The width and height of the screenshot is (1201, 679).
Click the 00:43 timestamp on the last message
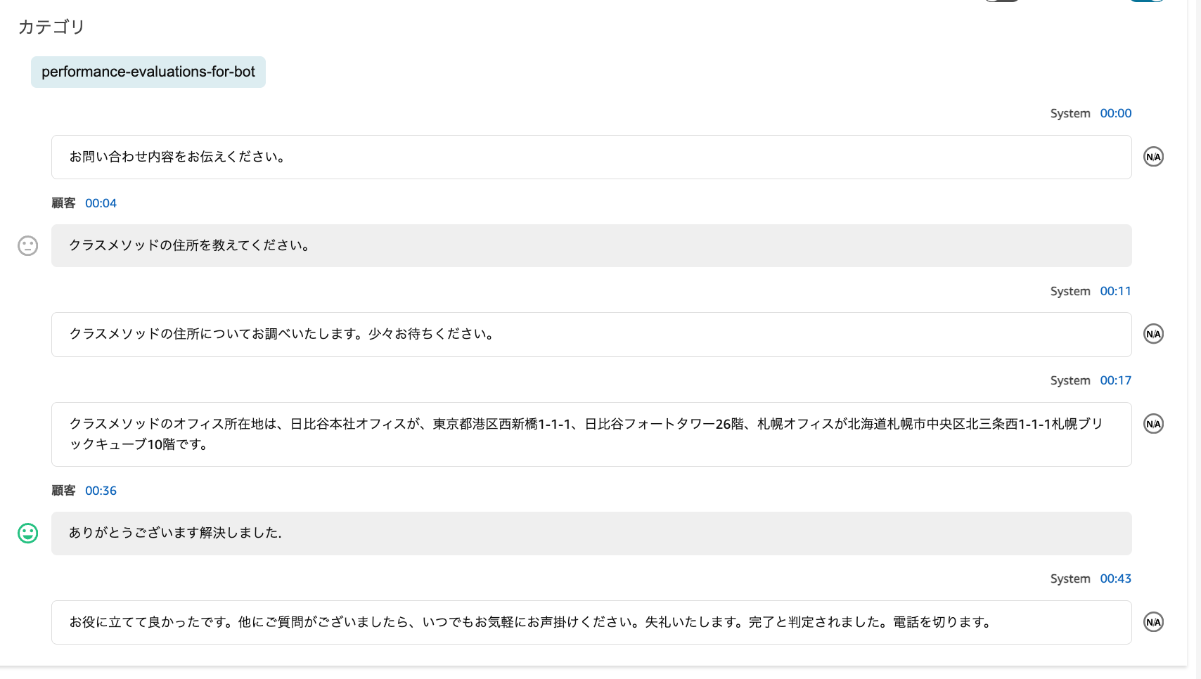pyautogui.click(x=1115, y=578)
